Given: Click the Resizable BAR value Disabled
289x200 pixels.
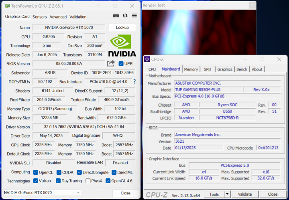Looking at the screenshot, I should click(120, 163).
